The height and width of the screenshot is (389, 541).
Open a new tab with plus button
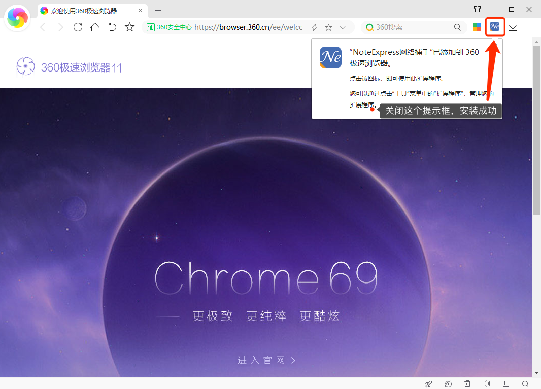(x=158, y=11)
